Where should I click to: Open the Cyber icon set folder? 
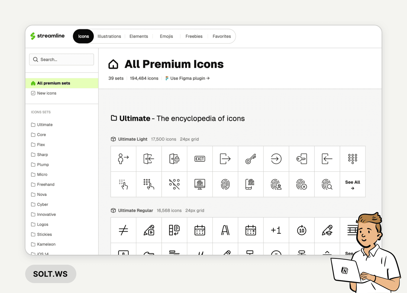point(39,204)
